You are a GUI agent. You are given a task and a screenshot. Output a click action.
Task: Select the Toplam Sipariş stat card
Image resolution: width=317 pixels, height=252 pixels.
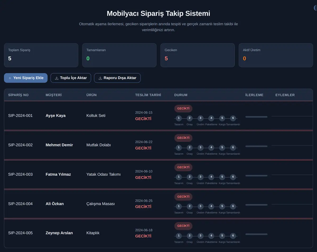coord(41,55)
